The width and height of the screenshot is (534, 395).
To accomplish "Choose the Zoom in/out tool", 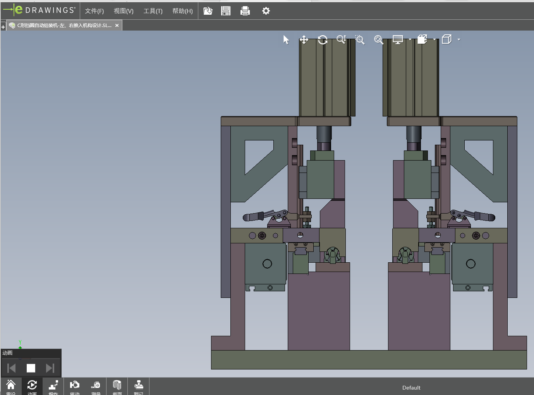I will click(341, 40).
